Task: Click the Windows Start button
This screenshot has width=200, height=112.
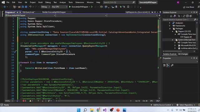Action: click(79, 110)
